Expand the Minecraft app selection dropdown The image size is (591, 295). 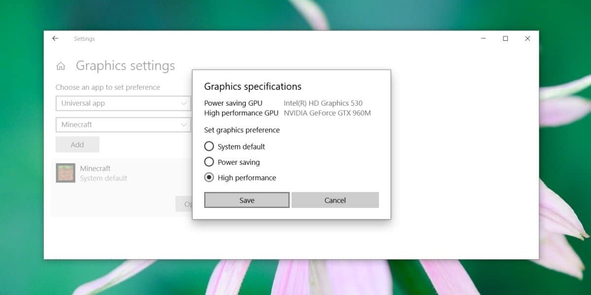click(x=122, y=125)
